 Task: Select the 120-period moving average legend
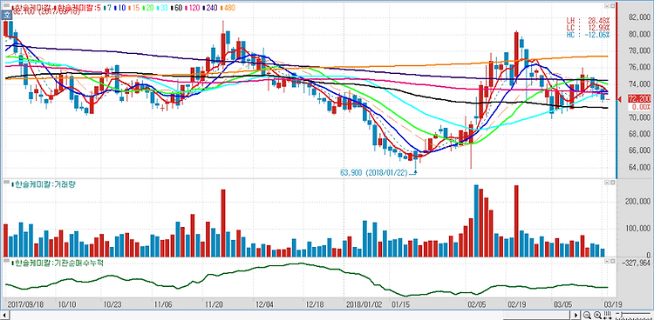193,7
